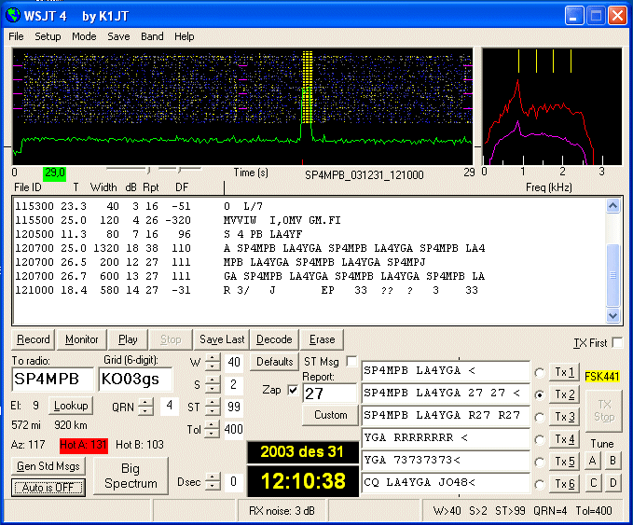Select the Tx2 radio button
The image size is (633, 525).
coord(540,395)
